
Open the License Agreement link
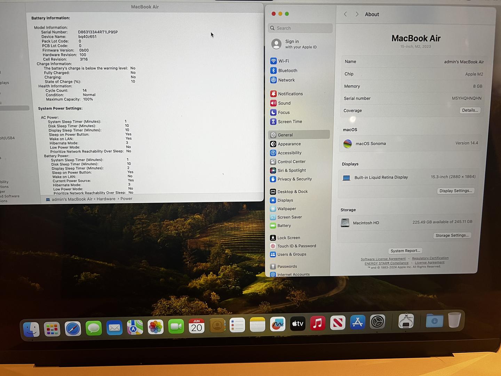(x=430, y=263)
